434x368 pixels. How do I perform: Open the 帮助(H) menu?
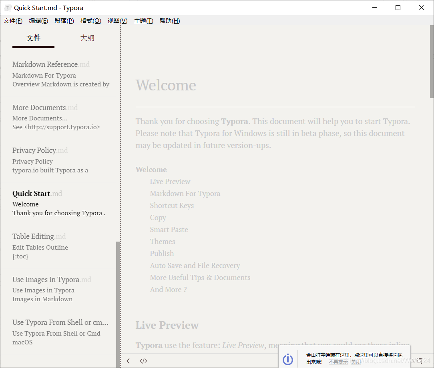click(170, 21)
